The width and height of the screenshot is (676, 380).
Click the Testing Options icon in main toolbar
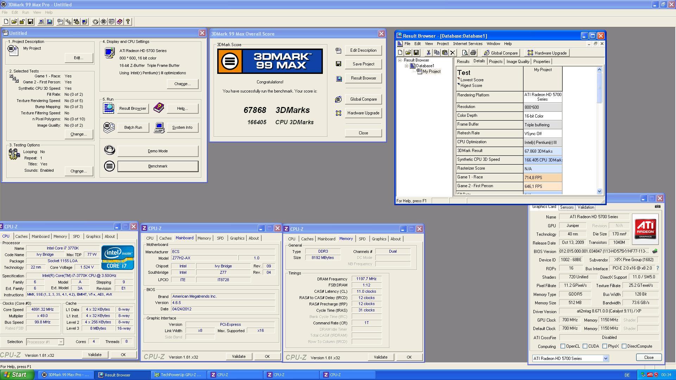[x=76, y=21]
